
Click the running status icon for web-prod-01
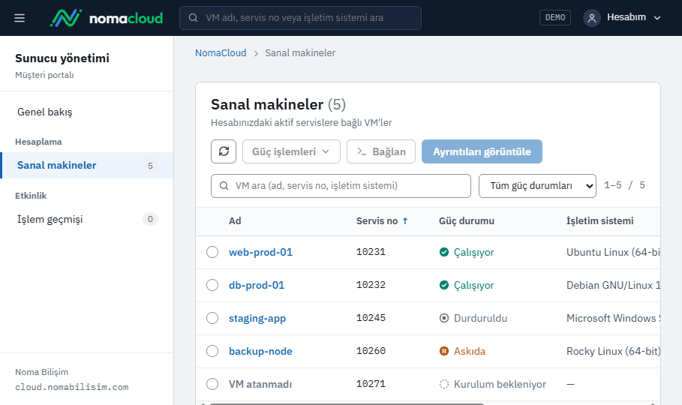(443, 252)
